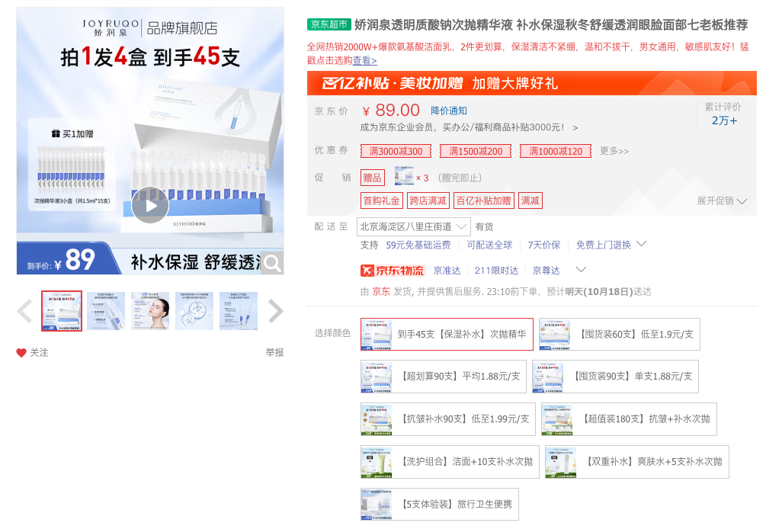Select 到手45支【保湿补水】次抛精华 option
This screenshot has height=526, width=766.
(x=447, y=334)
